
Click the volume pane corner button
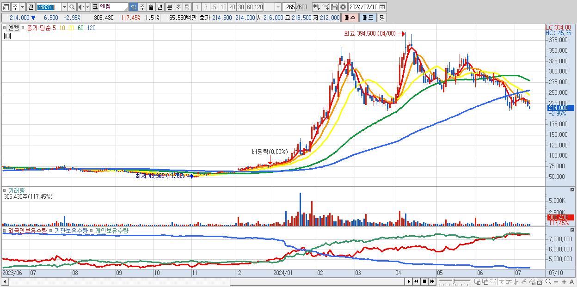pos(573,189)
